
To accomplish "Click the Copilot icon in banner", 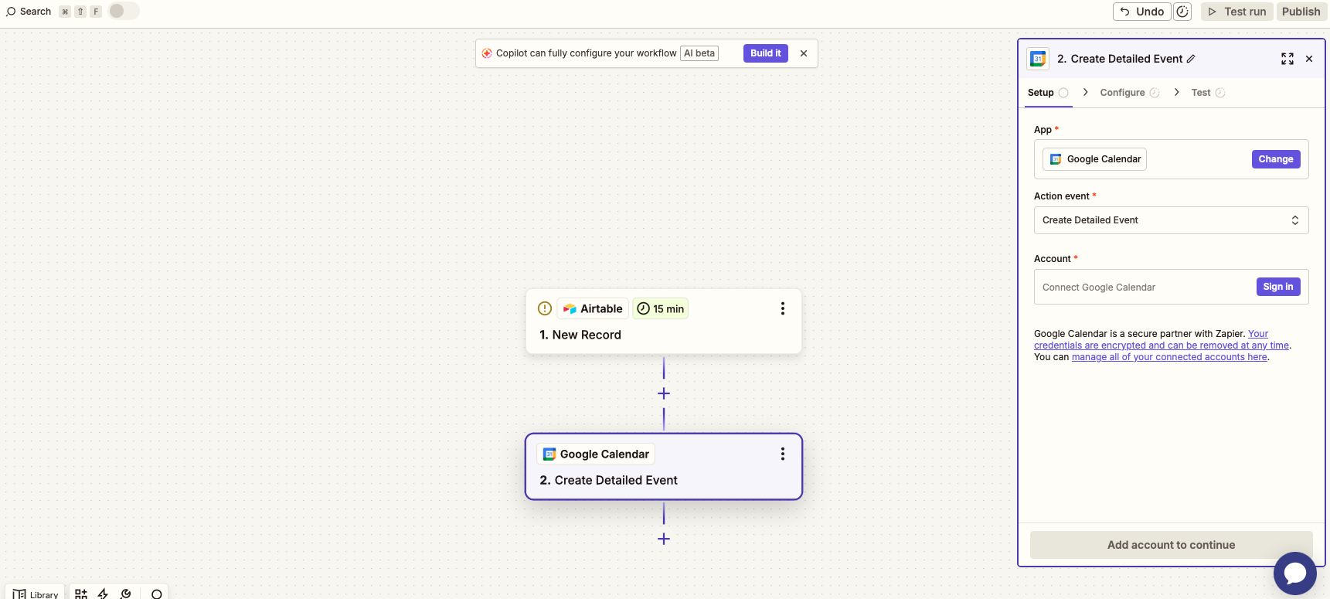I will click(x=487, y=53).
